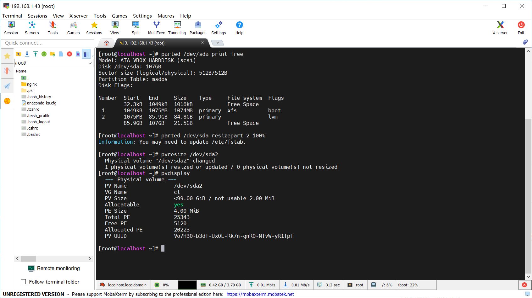
Task: Create a new file in SFTP browser
Action: (x=61, y=54)
